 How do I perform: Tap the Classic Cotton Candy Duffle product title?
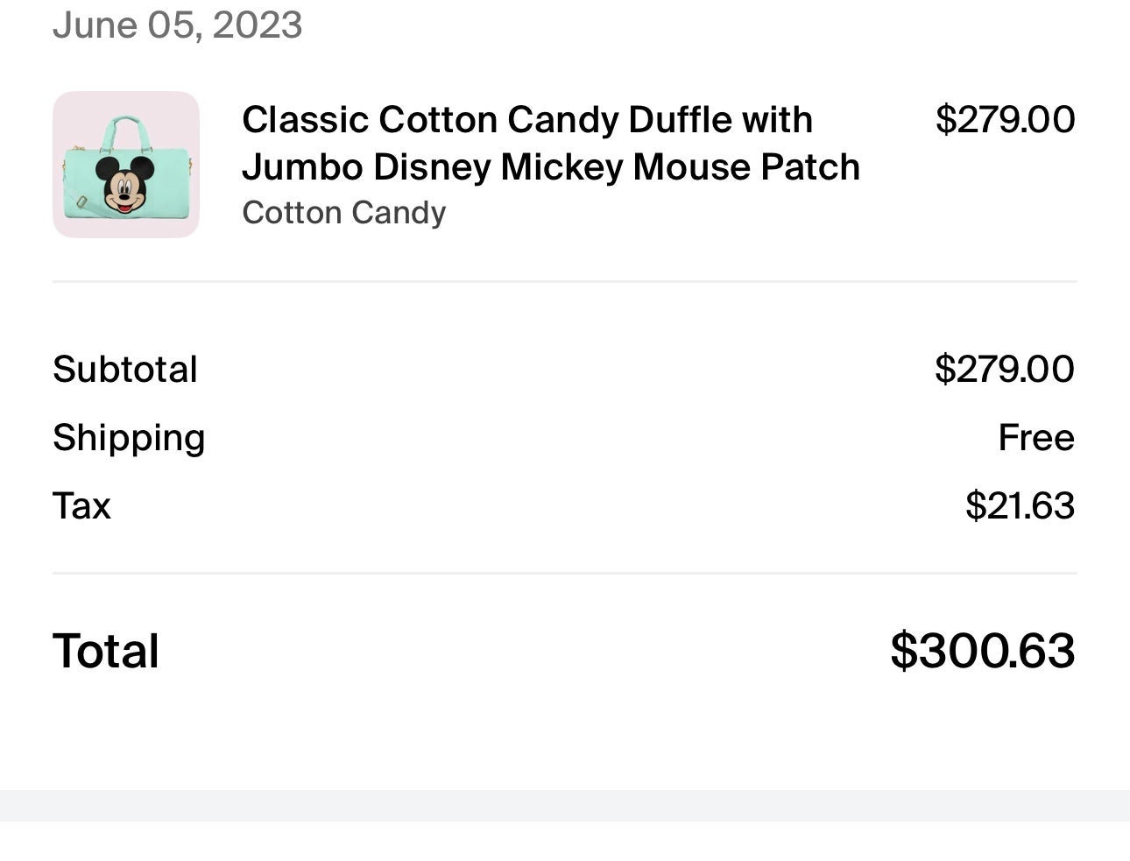(551, 144)
